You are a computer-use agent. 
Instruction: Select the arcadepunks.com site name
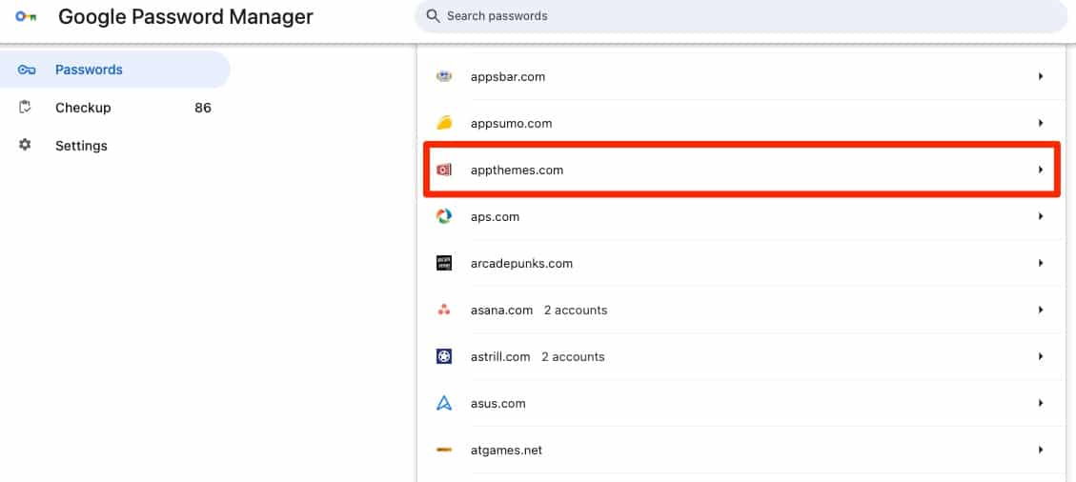[x=521, y=263]
